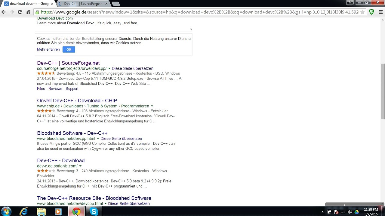Open the 'Dev-C++ | SourceForge.net' result
Viewport: 385px width, 216px height.
(x=68, y=63)
